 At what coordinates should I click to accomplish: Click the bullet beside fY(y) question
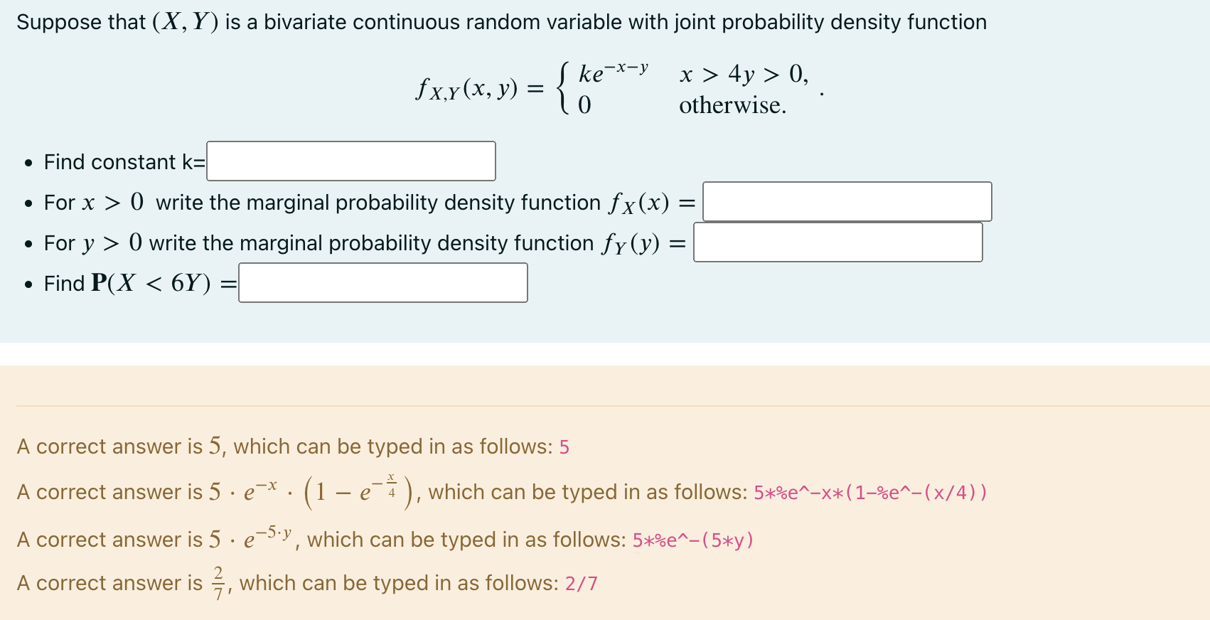tap(28, 243)
